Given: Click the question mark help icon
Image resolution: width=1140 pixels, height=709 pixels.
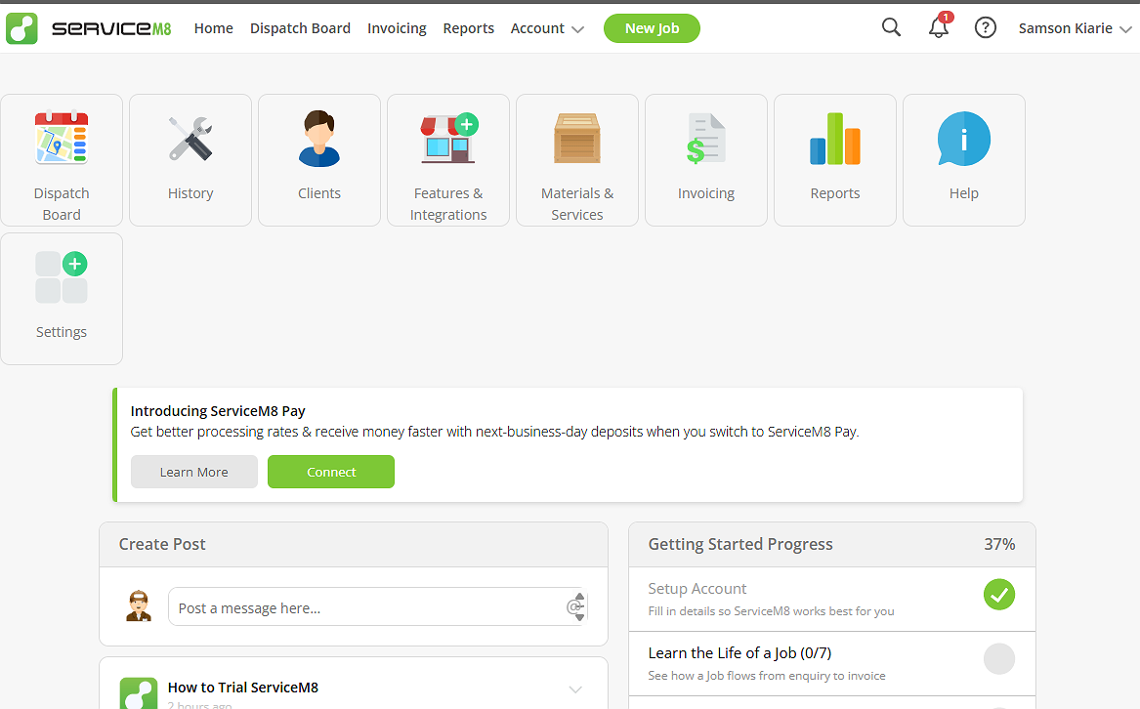Looking at the screenshot, I should 985,27.
